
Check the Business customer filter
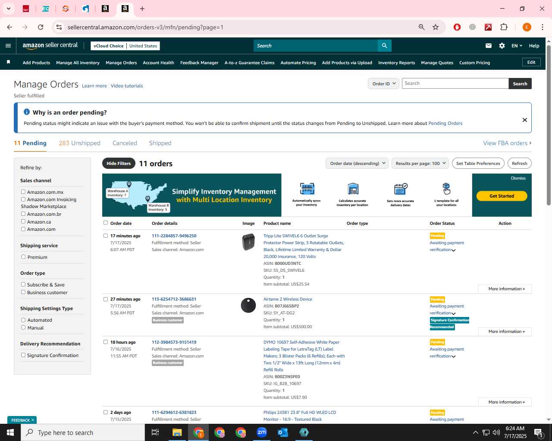click(23, 292)
